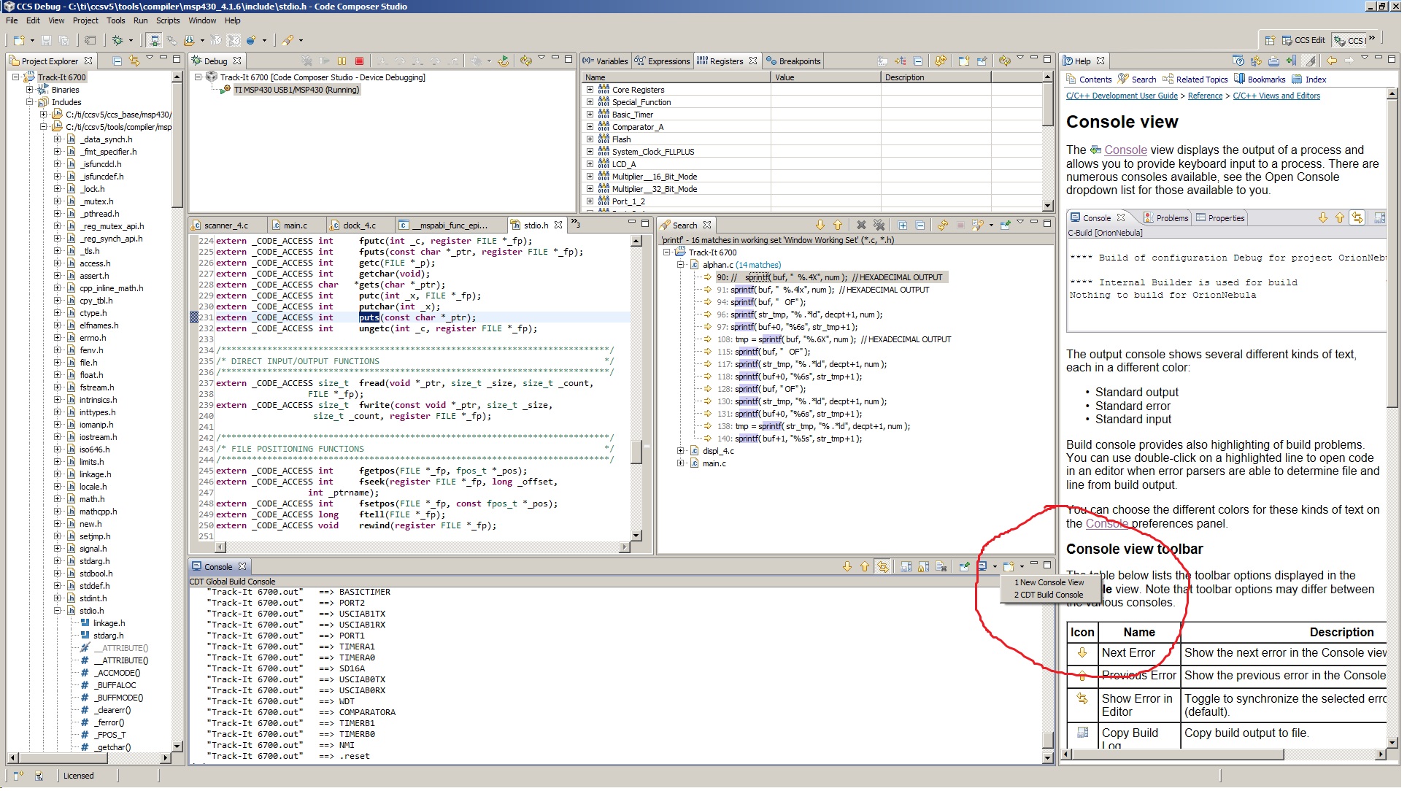1407x791 pixels.
Task: Click the Scroll Lock console icon
Action: tap(923, 567)
